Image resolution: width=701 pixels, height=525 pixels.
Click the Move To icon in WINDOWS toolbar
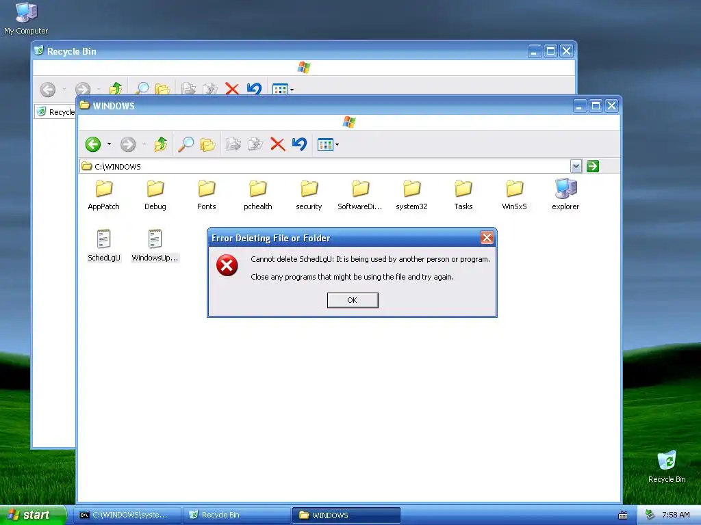point(233,144)
